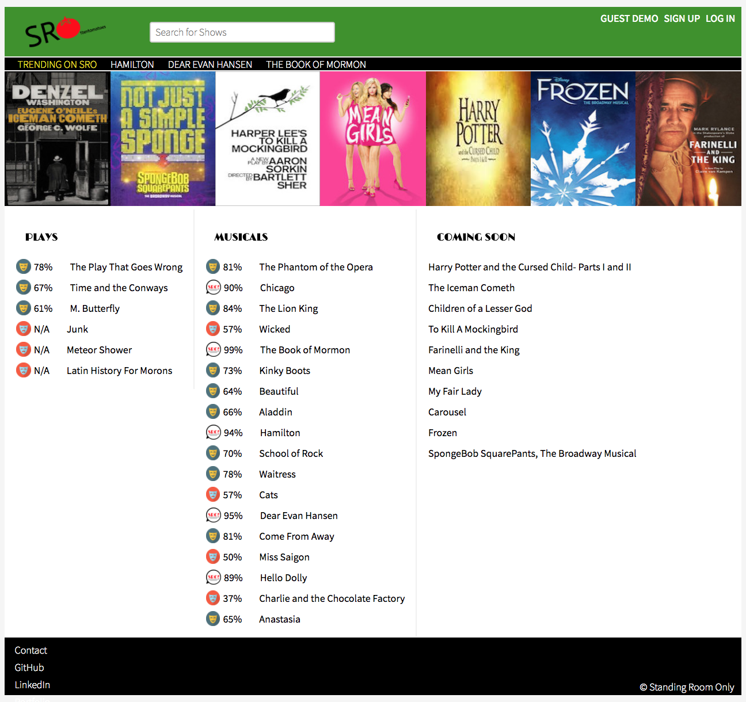Viewport: 746px width, 702px height.
Task: Open the Chicago musical link
Action: (x=277, y=288)
